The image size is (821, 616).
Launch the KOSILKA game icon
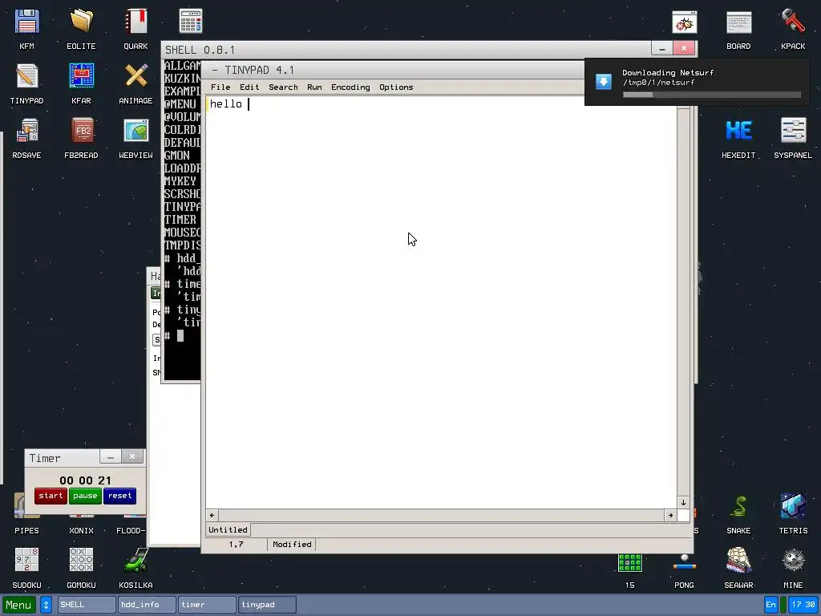click(x=135, y=568)
